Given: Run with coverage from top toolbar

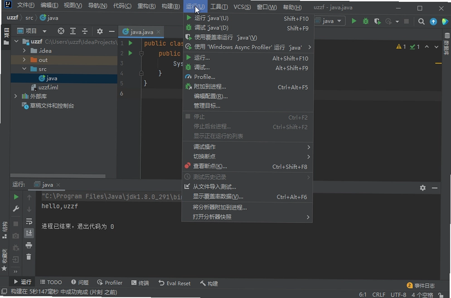Looking at the screenshot, I should coord(378,21).
